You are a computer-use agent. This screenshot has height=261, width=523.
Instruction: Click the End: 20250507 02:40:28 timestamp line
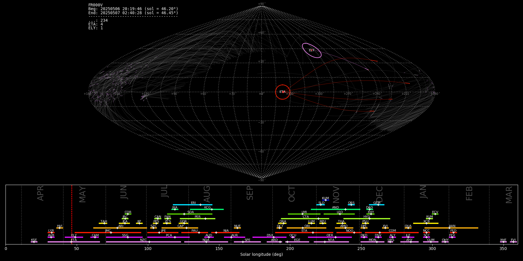(x=133, y=13)
